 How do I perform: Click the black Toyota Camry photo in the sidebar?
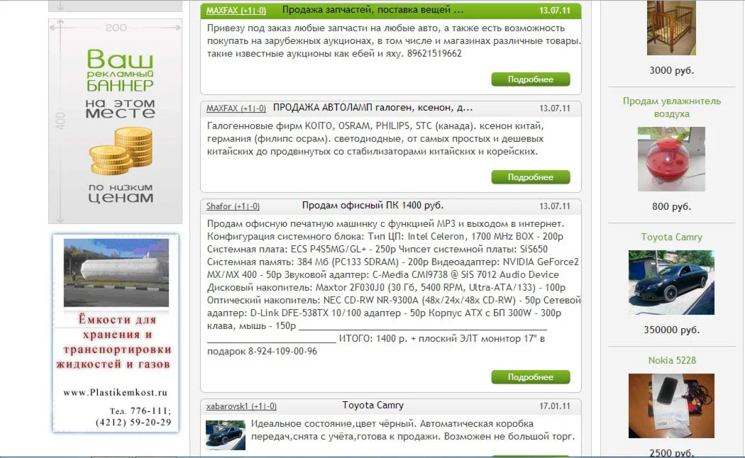(x=671, y=282)
